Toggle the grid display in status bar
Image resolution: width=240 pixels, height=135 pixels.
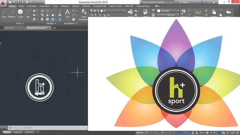point(147,133)
